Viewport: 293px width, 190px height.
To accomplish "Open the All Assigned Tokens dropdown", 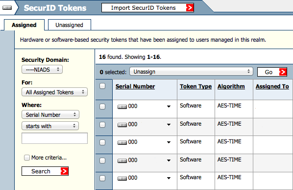I will tap(54, 92).
